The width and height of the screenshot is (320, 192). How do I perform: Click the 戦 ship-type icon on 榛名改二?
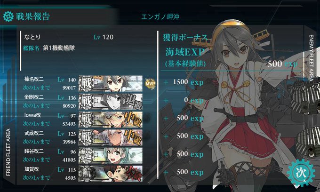point(86,84)
